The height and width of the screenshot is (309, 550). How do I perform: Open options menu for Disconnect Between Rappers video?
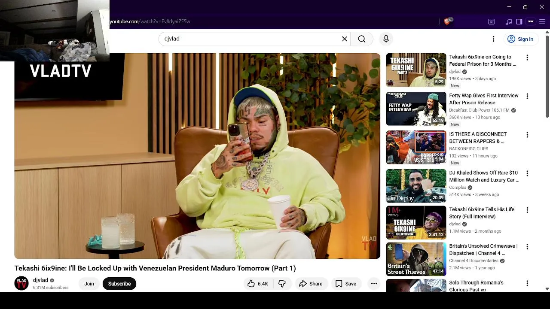[x=527, y=135]
